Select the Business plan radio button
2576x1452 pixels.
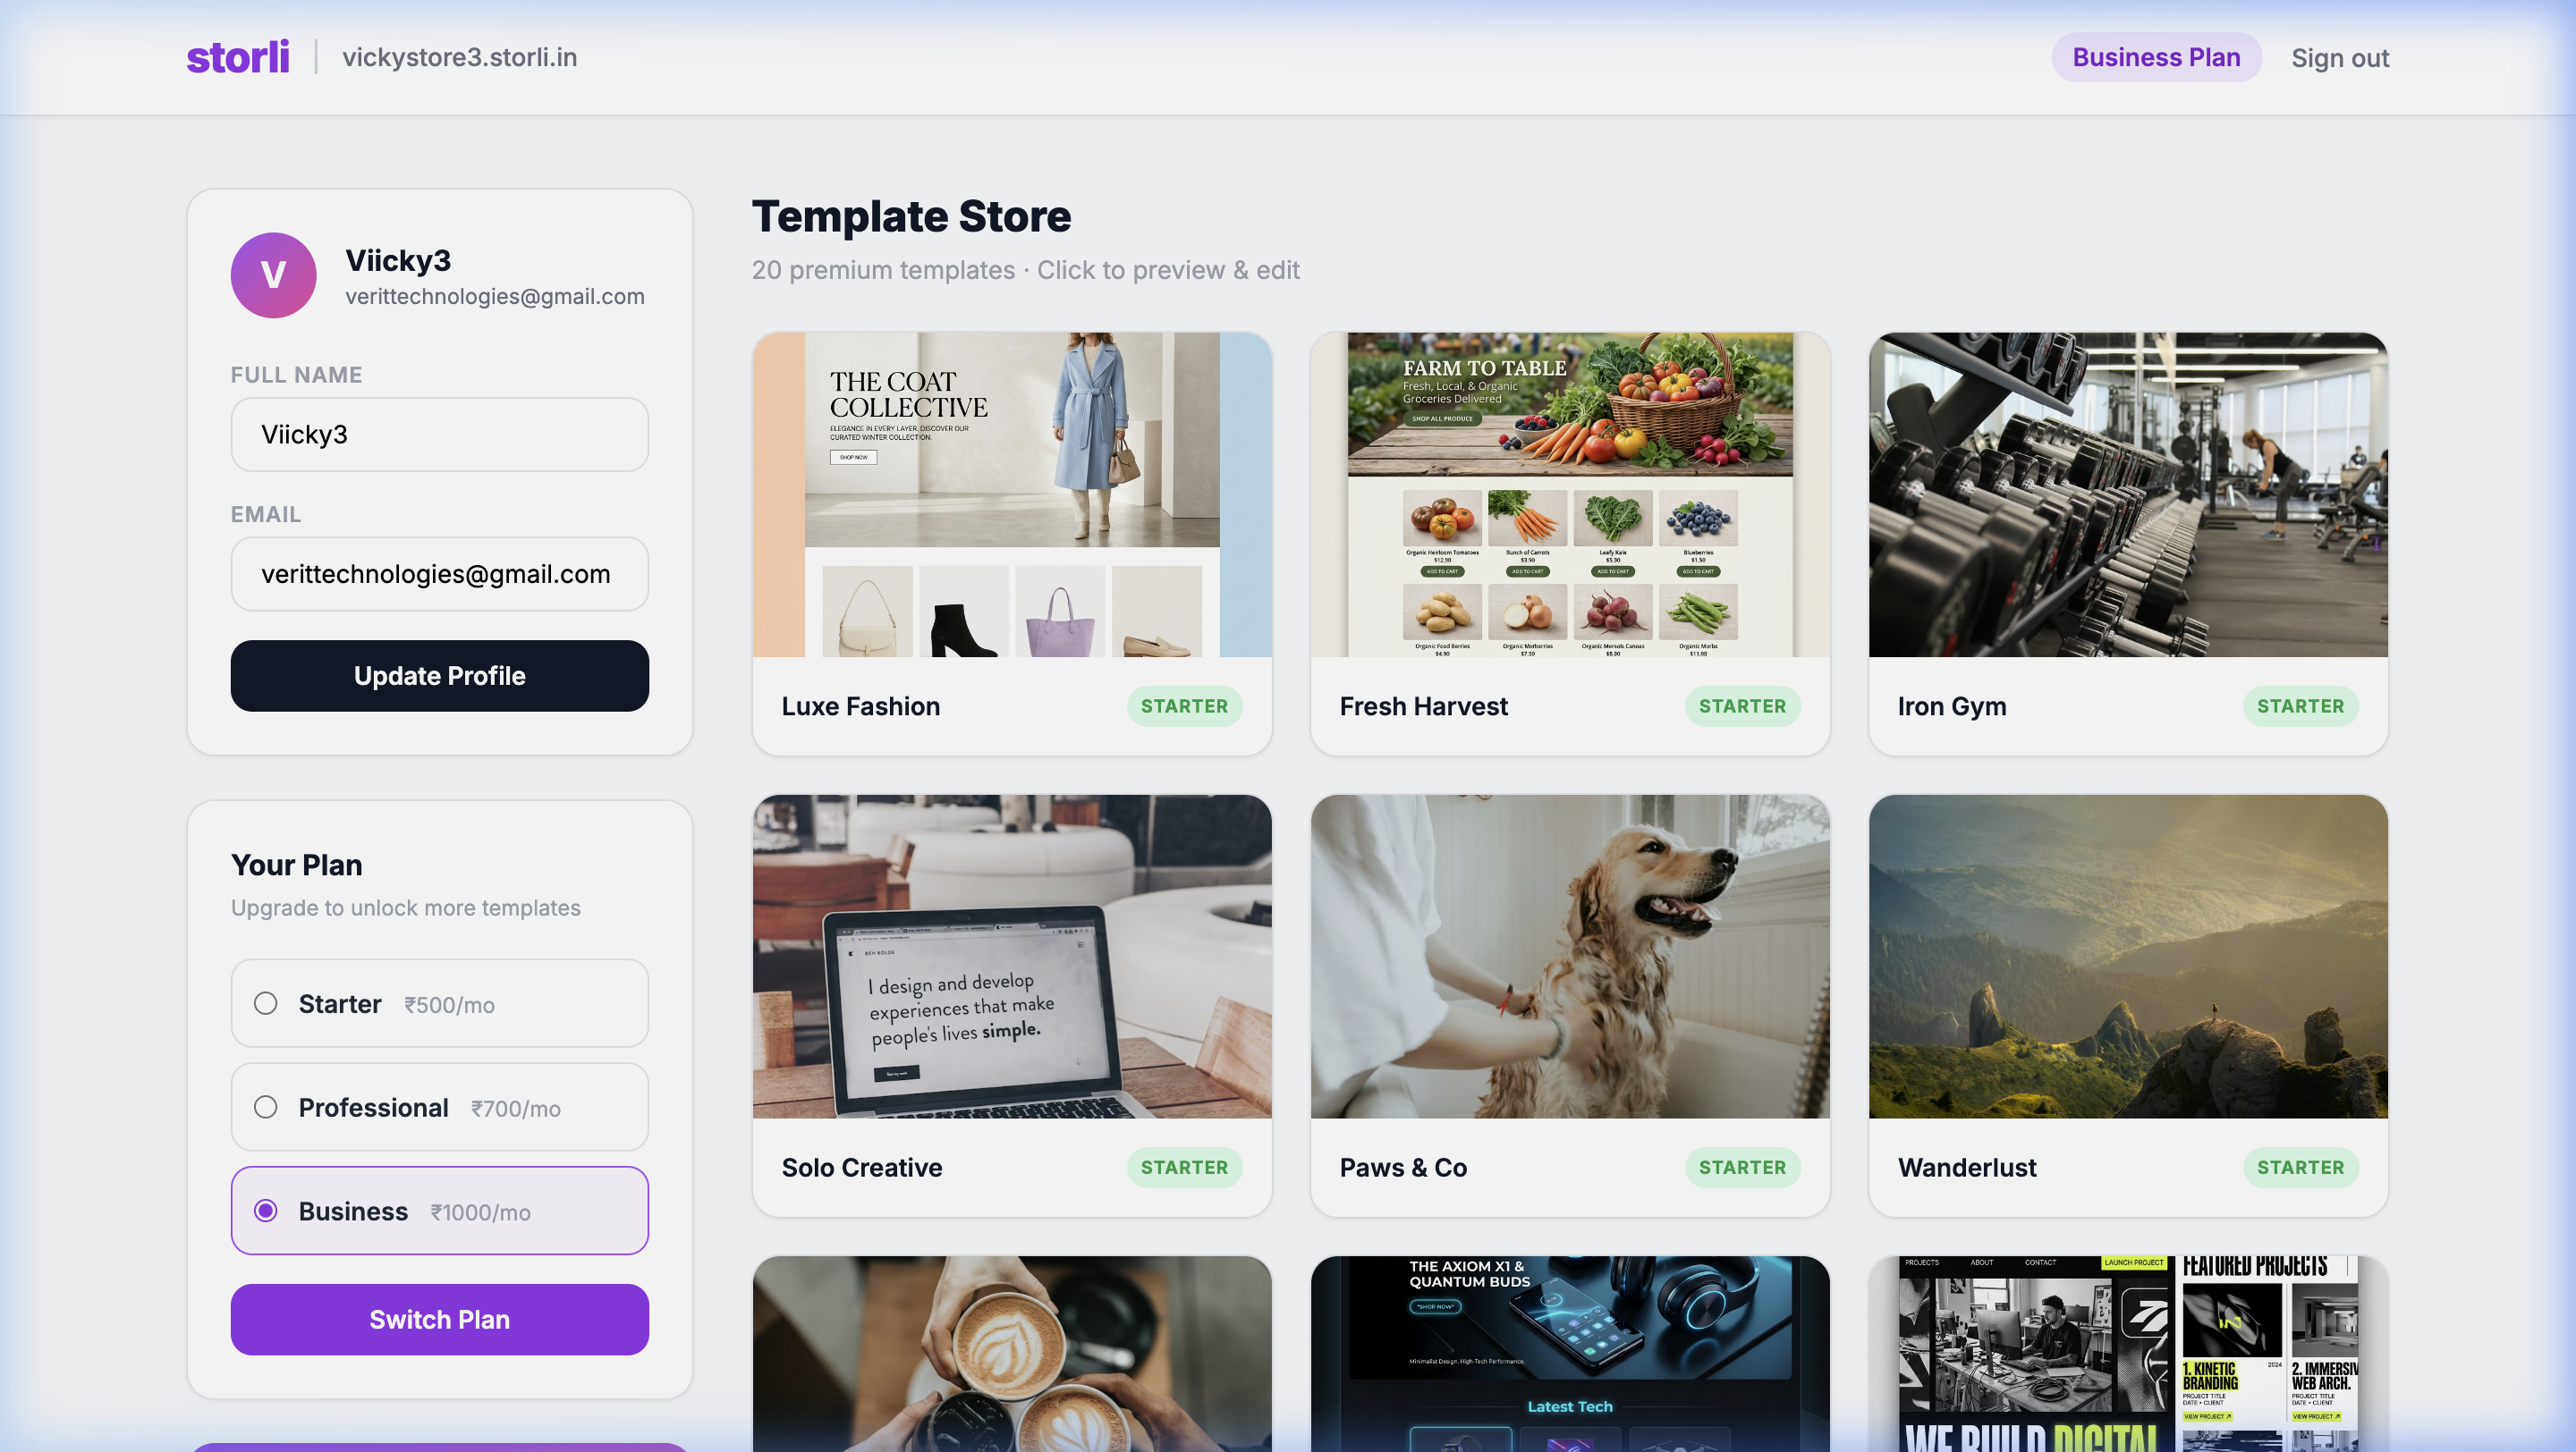(265, 1211)
